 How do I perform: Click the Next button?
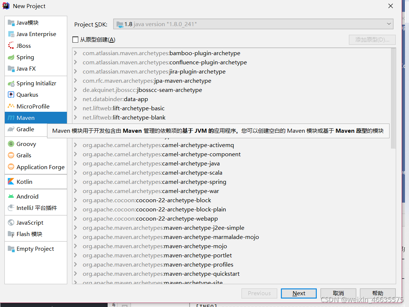[299, 293]
